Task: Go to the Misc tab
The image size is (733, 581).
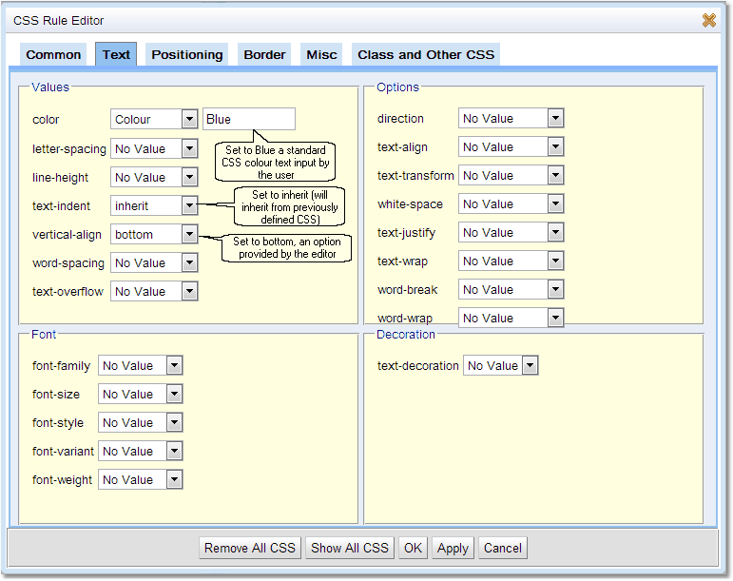Action: (x=321, y=55)
